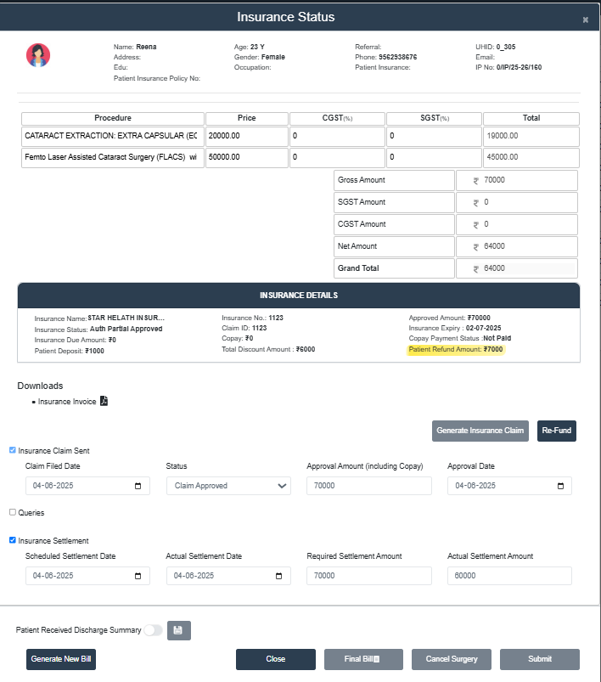Open calendar picker for Approval Date
Viewport: 601px width, 682px height.
click(x=559, y=486)
